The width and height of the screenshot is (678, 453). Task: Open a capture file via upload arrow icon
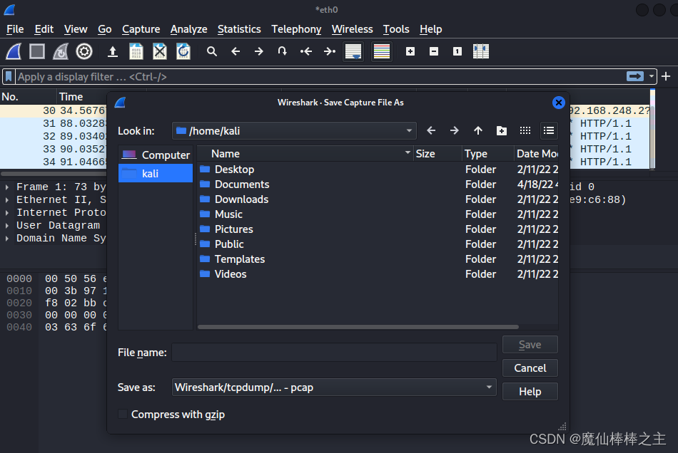113,51
